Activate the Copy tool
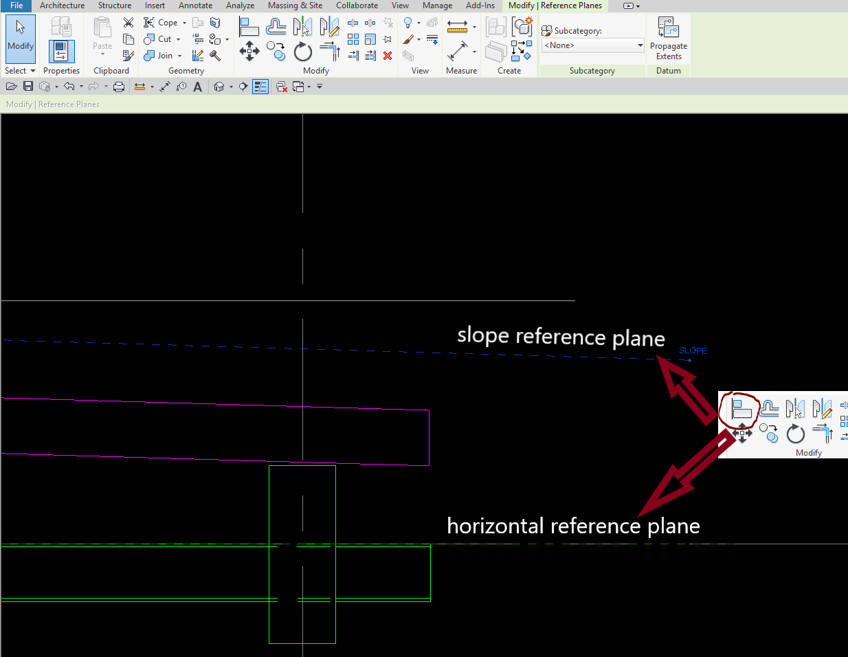This screenshot has height=657, width=848. tap(276, 51)
